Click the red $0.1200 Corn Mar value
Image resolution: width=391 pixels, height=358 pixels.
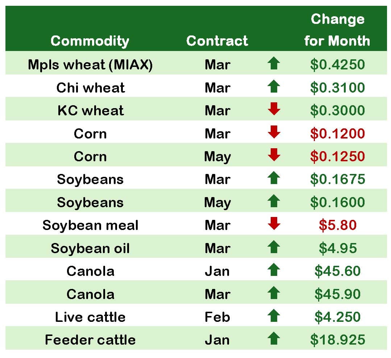(x=337, y=134)
